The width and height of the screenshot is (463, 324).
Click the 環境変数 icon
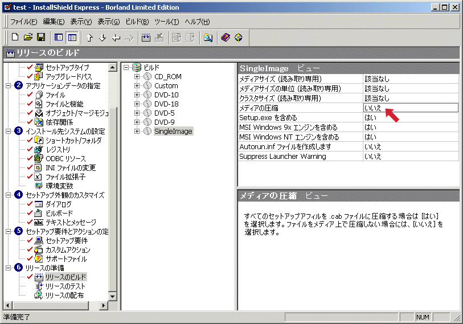39,186
